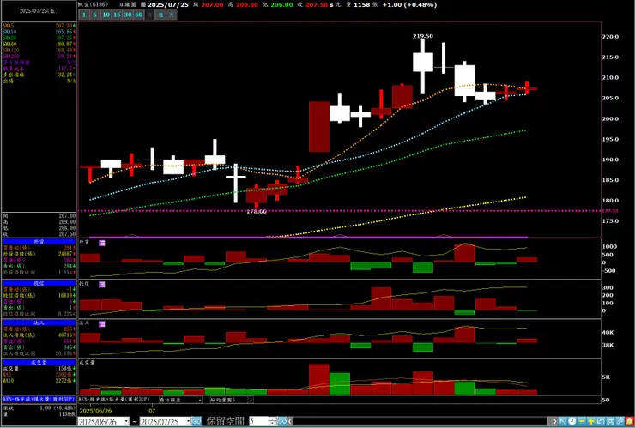Select the blue KEN strategy label in left panel
The height and width of the screenshot is (428, 635).
(x=39, y=399)
